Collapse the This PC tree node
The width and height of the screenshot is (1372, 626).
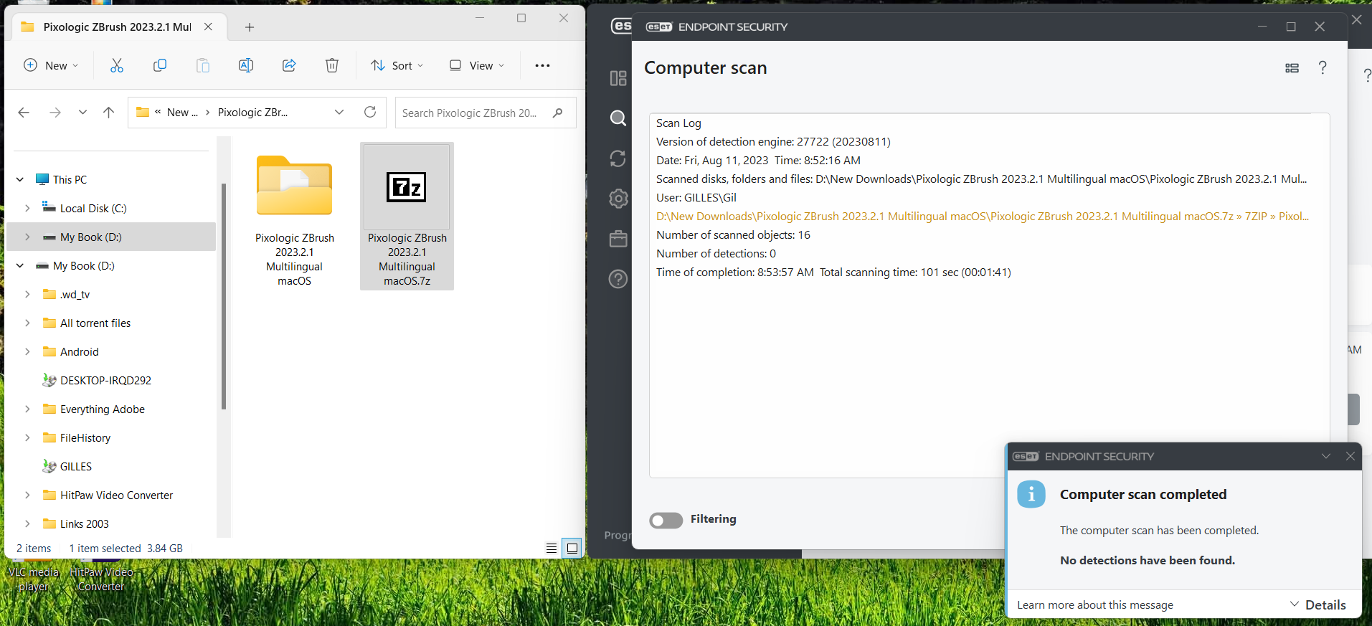tap(20, 179)
